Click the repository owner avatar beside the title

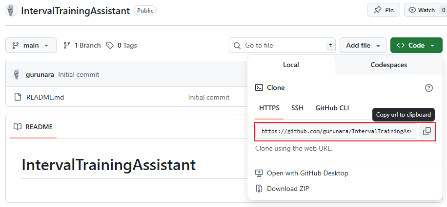point(11,11)
